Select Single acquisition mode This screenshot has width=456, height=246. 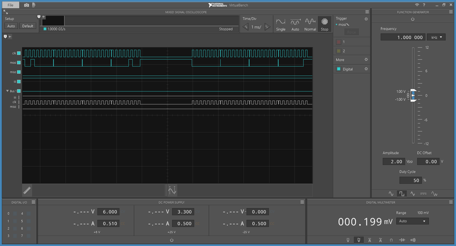[x=281, y=24]
